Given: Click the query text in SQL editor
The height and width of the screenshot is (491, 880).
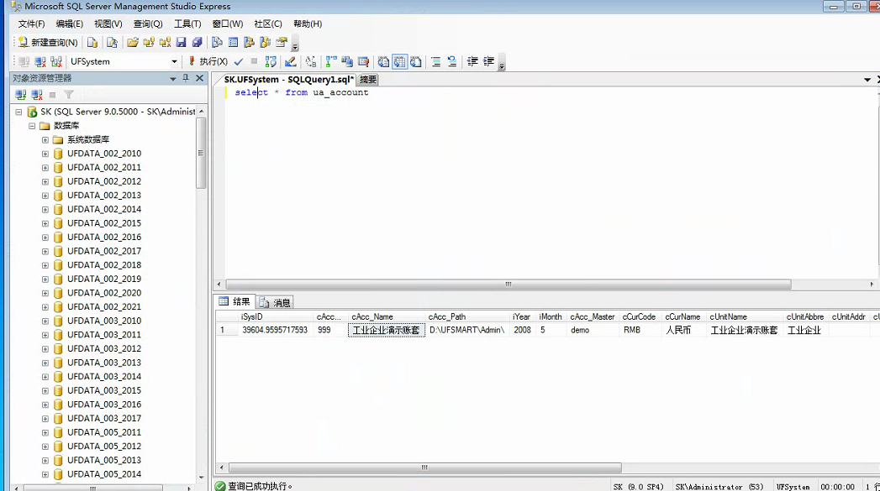Looking at the screenshot, I should tap(302, 92).
